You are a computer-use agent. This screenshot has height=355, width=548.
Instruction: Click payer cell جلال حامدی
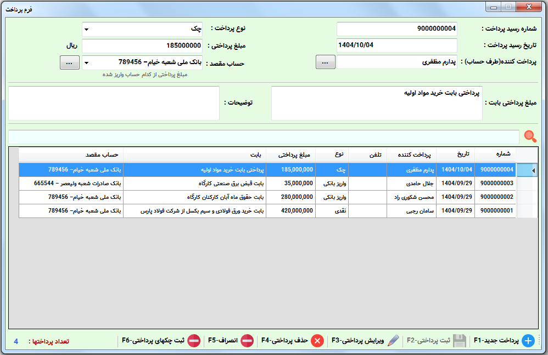(x=412, y=184)
